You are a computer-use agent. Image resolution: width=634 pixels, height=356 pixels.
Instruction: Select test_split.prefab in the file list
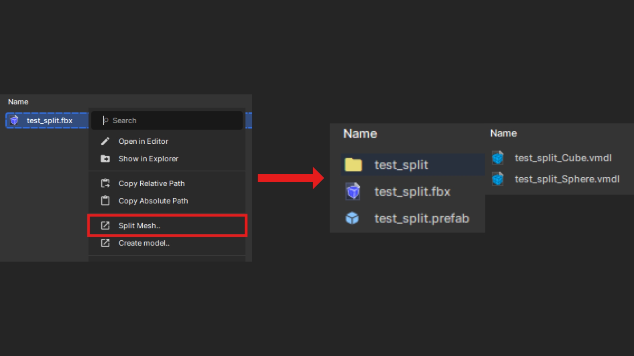(x=421, y=219)
